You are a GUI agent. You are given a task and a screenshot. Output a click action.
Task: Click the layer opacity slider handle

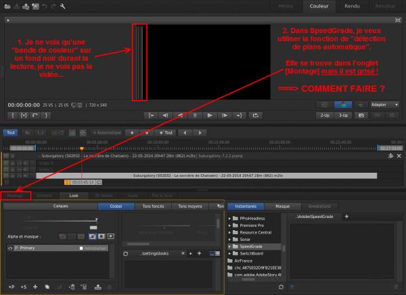tap(97, 220)
